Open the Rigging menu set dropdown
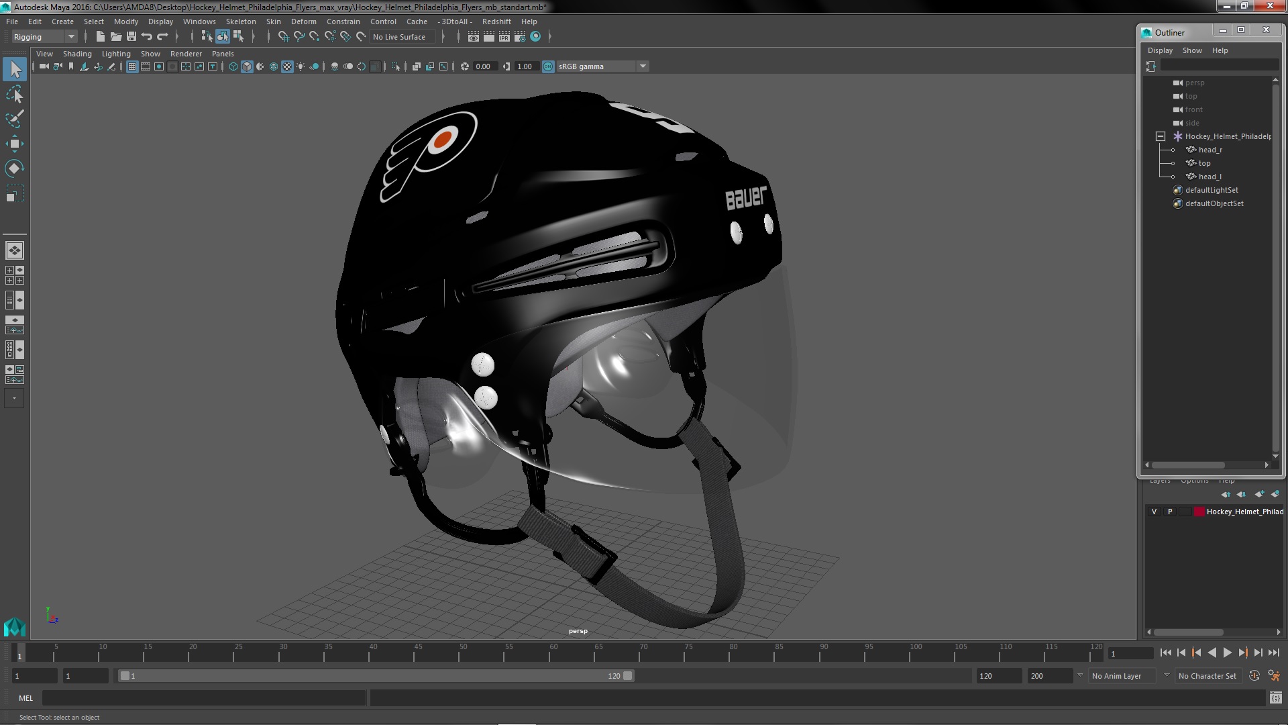This screenshot has height=725, width=1288. click(x=44, y=37)
